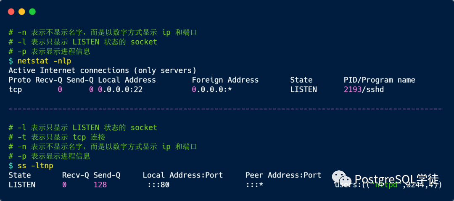The image size is (454, 201).
Task: Click the :::* peer address value
Action: (254, 185)
